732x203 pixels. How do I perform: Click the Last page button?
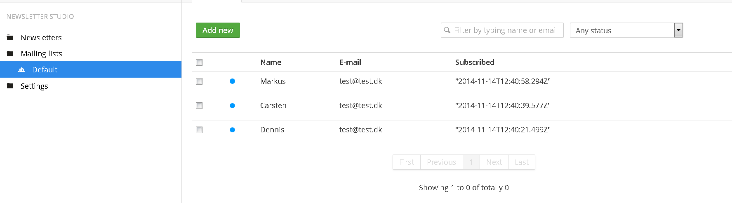tap(522, 162)
